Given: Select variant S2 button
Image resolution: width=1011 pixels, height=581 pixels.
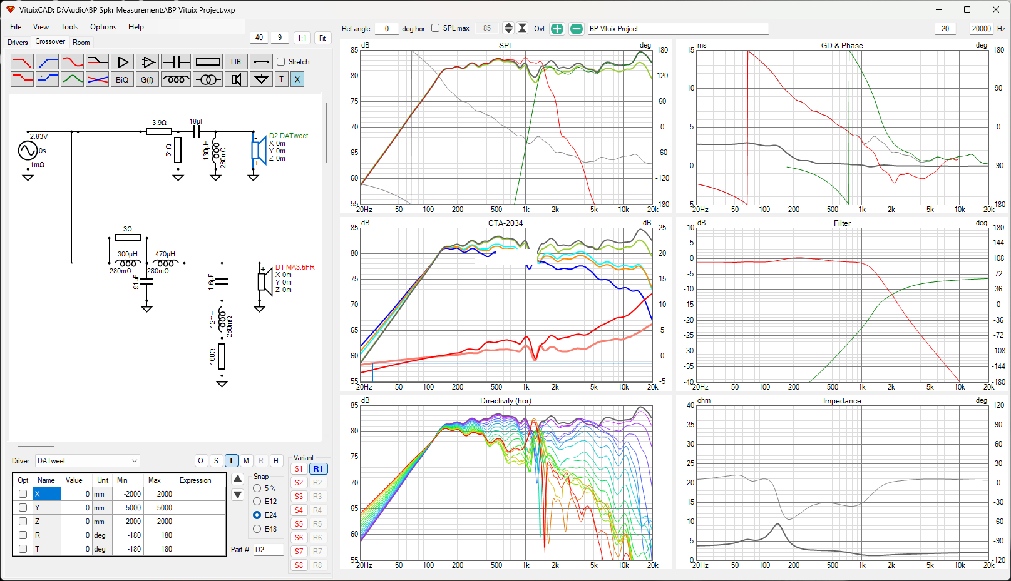Looking at the screenshot, I should tap(299, 483).
